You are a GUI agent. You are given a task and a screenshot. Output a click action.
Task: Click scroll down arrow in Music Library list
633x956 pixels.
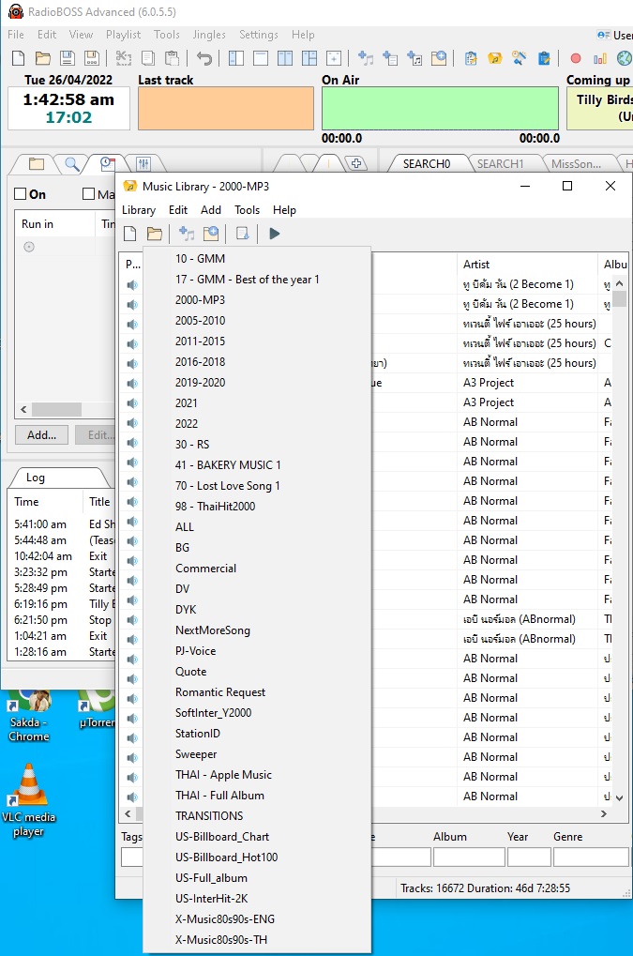coord(620,797)
